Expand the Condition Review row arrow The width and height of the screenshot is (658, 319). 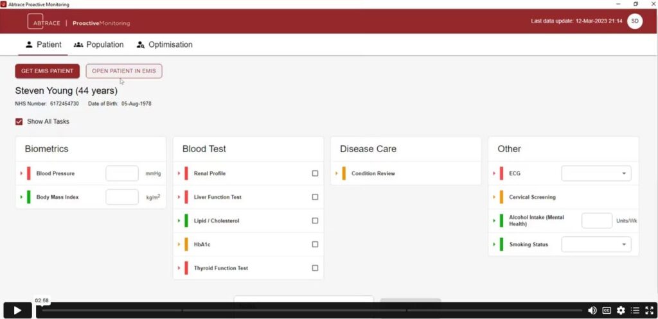337,173
